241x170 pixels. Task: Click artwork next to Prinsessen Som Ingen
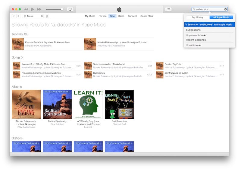click(x=17, y=75)
